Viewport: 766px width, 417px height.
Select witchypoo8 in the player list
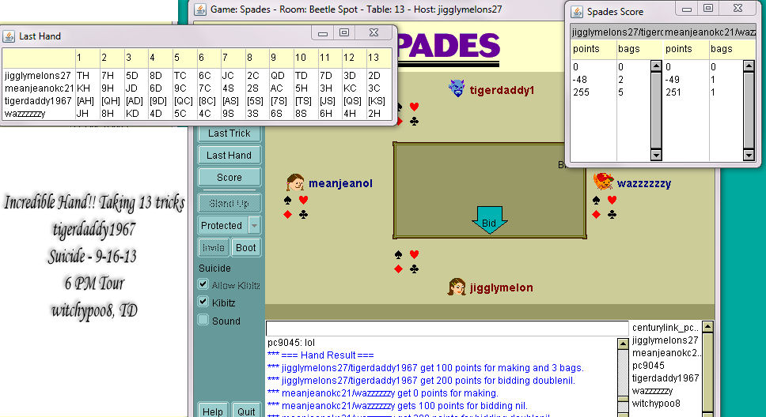tap(657, 404)
